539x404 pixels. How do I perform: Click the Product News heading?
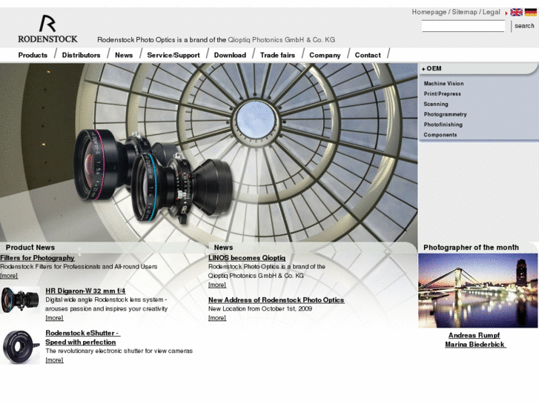coord(30,248)
